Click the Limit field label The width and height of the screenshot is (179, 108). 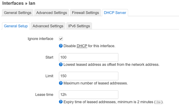[49, 76]
